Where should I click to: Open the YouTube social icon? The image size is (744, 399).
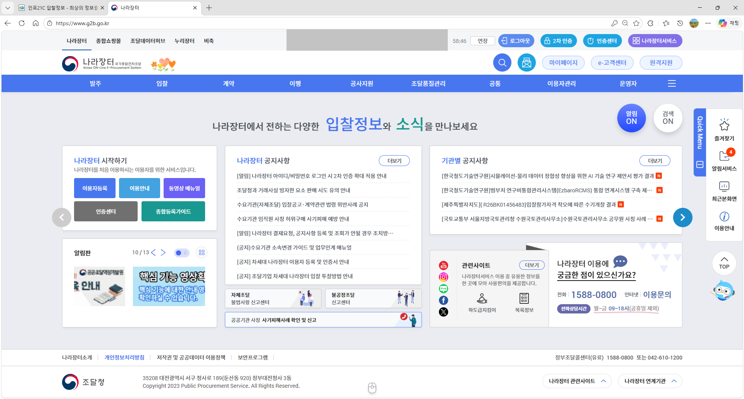click(x=444, y=265)
